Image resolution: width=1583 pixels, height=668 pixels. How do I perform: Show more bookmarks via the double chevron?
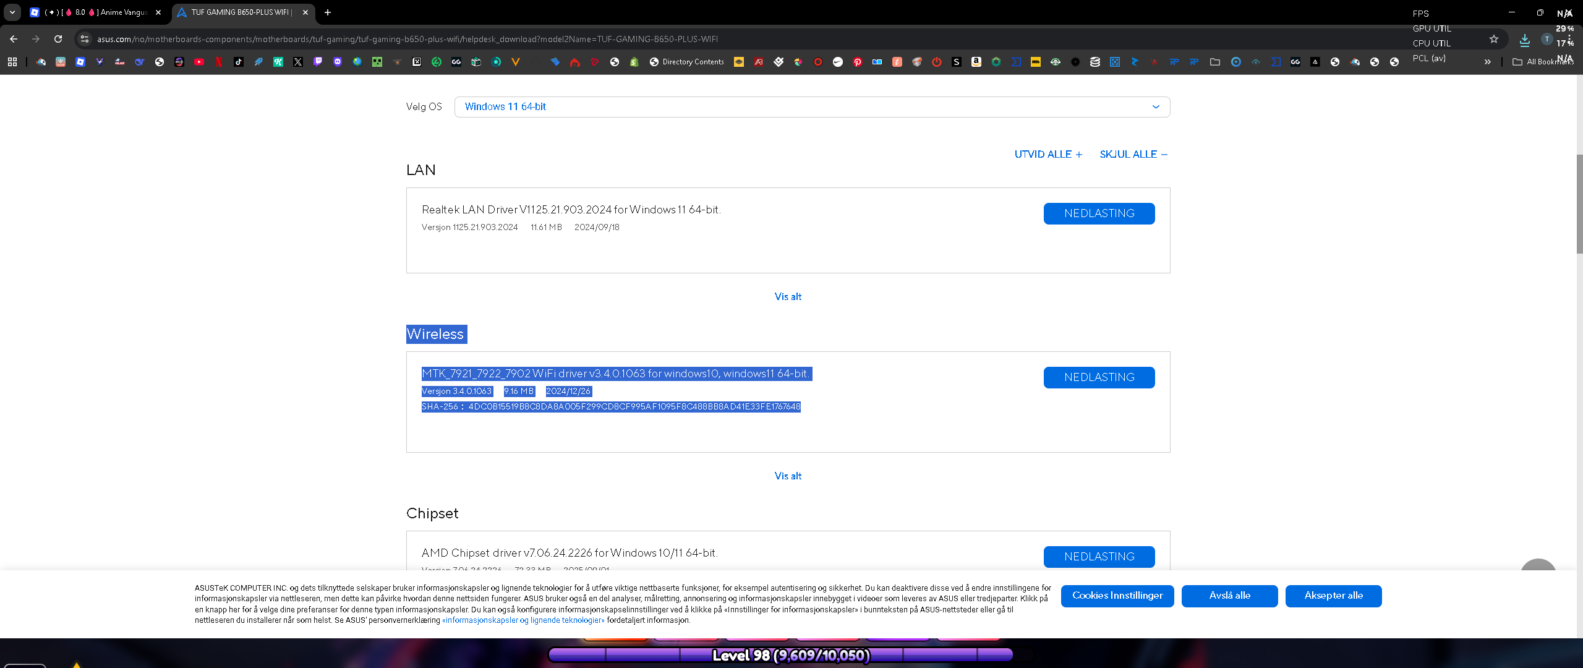tap(1487, 62)
